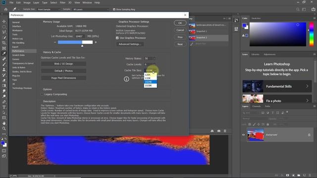Select the Lasso tool
Viewport: 317px width, 178px height.
click(4, 32)
